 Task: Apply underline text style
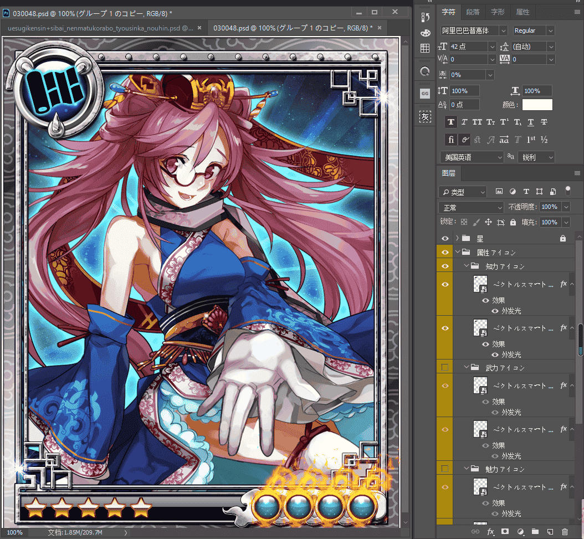coord(531,122)
